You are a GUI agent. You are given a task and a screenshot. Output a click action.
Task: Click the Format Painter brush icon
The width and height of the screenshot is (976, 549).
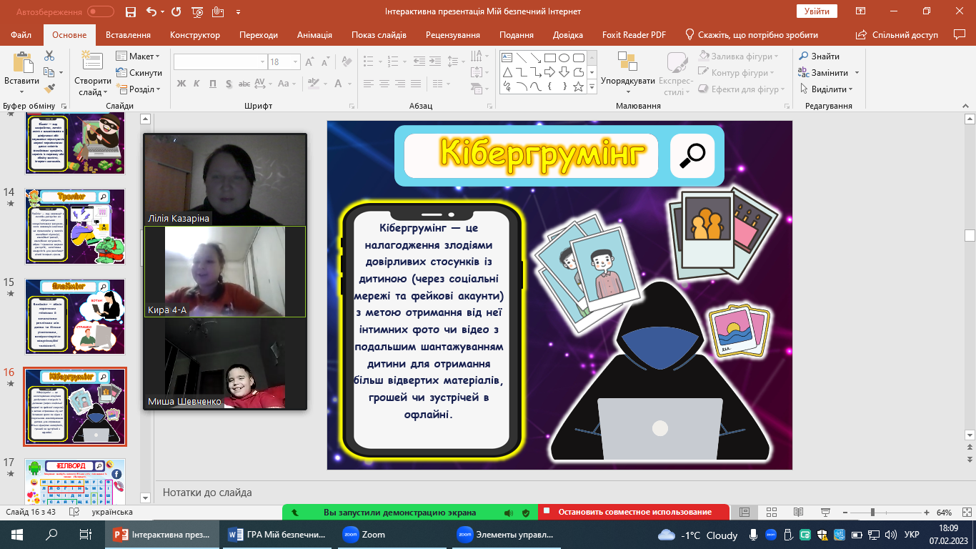49,89
